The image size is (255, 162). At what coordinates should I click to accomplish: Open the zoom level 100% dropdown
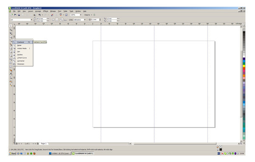coord(80,15)
